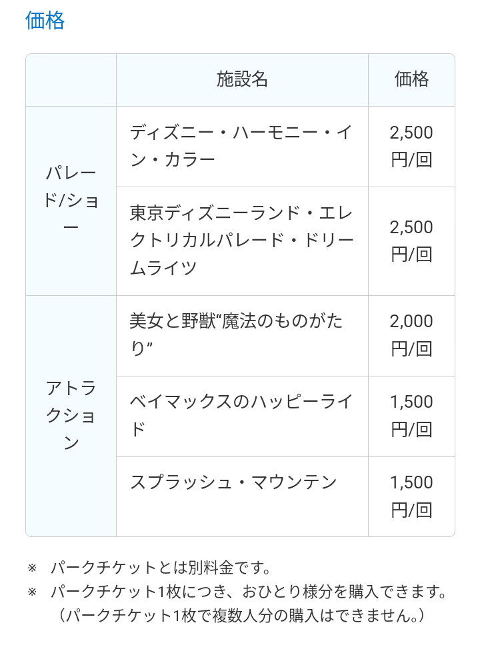
Task: Click 1,500円 price for ベイマックス ride
Action: (x=411, y=416)
